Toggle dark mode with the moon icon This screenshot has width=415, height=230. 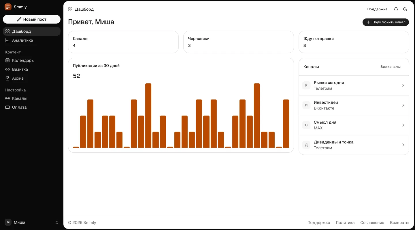tap(405, 9)
